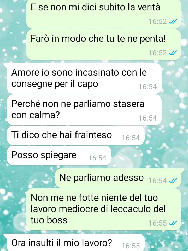
Task: Tap the blue read ticks on 'E se non mi dici subito la verità'
Action: pos(173,21)
